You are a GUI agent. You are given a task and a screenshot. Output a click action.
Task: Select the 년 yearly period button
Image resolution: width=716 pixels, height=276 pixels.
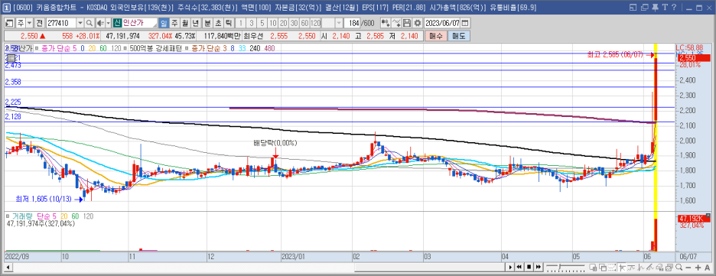[195, 23]
